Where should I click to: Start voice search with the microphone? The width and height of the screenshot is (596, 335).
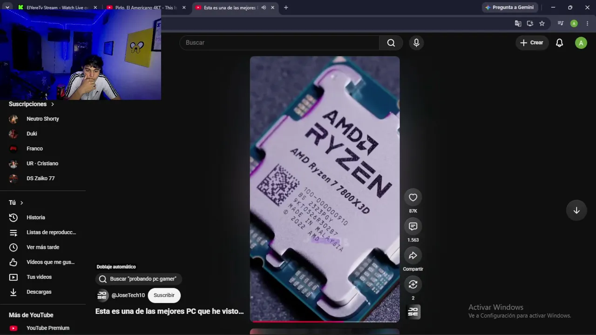pyautogui.click(x=416, y=43)
